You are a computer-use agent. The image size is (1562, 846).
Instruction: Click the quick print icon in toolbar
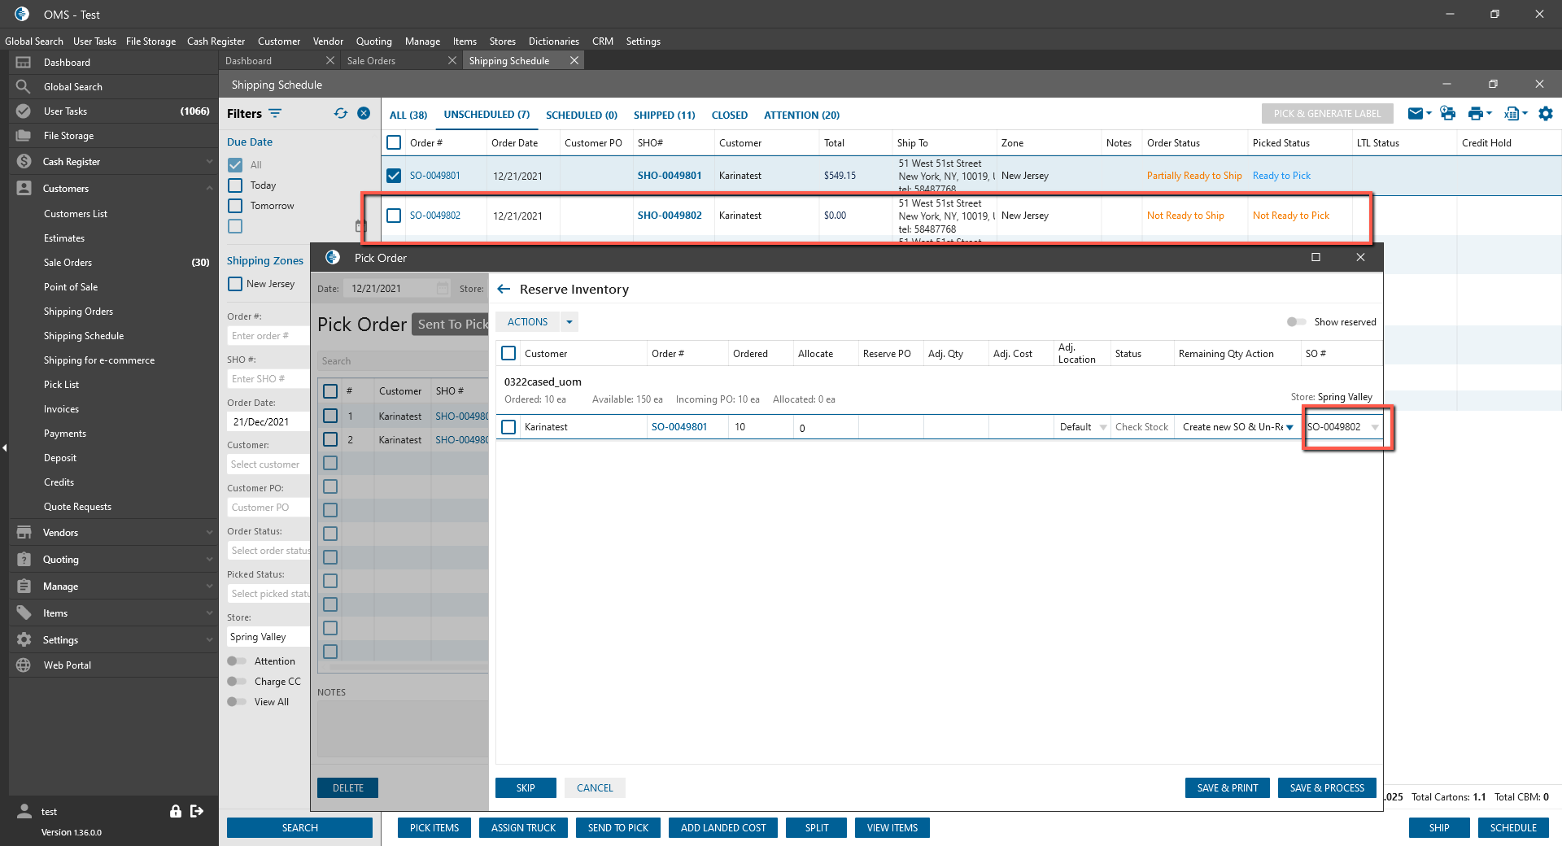click(1447, 114)
